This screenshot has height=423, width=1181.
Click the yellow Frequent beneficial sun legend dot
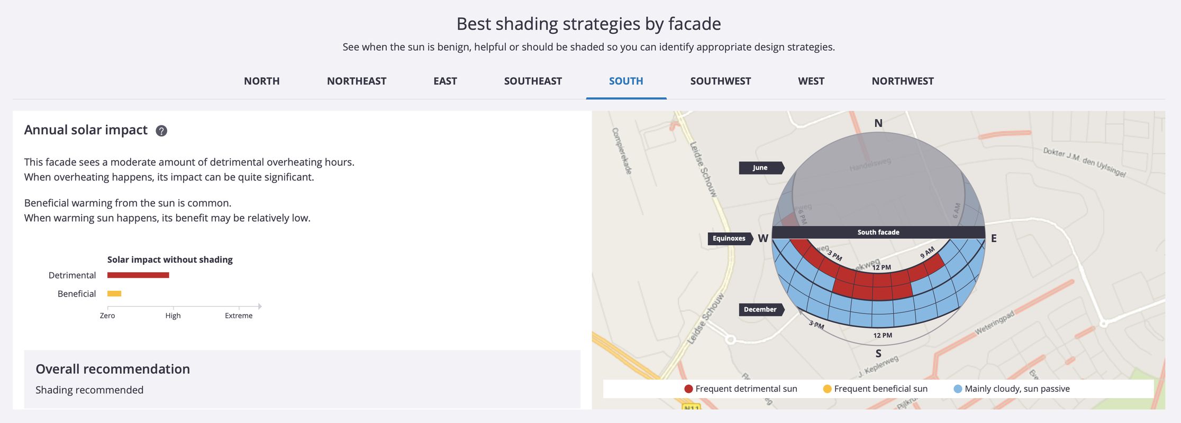[827, 389]
